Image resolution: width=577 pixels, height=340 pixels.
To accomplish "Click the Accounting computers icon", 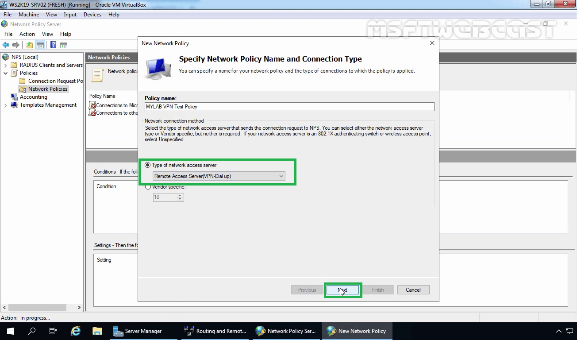I will coord(14,97).
